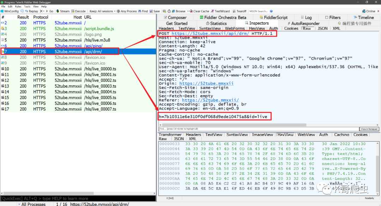
Task: Toggle the Decode option
Action: [x=78, y=11]
